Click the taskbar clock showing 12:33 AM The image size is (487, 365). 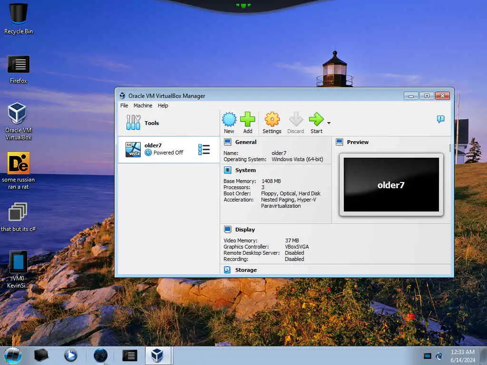coord(462,355)
